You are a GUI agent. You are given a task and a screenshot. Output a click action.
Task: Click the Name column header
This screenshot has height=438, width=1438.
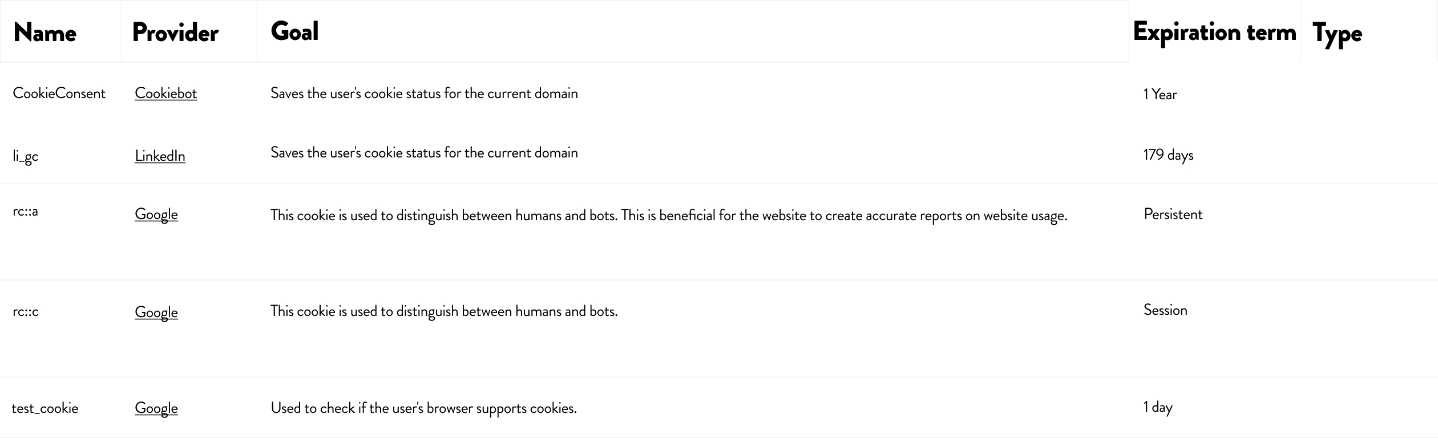(45, 33)
